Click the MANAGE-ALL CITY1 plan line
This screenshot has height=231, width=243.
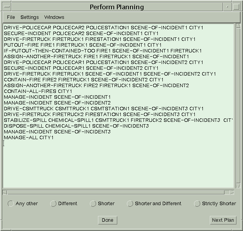click(x=29, y=138)
